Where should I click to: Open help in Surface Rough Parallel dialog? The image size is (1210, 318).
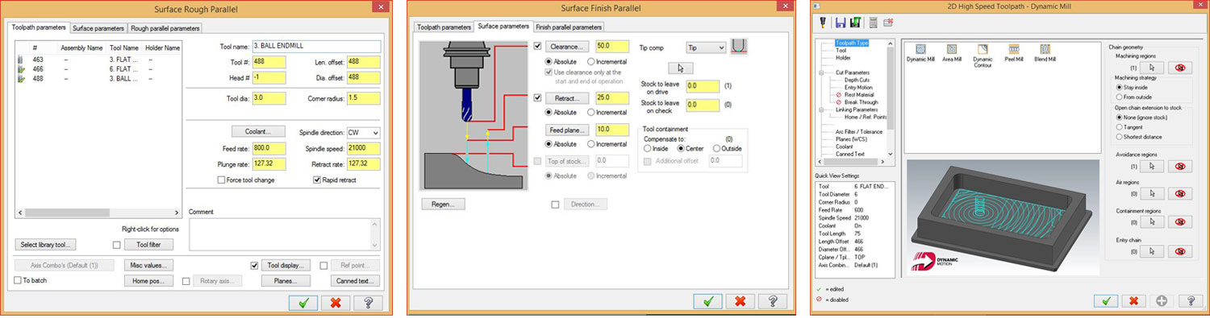[368, 303]
